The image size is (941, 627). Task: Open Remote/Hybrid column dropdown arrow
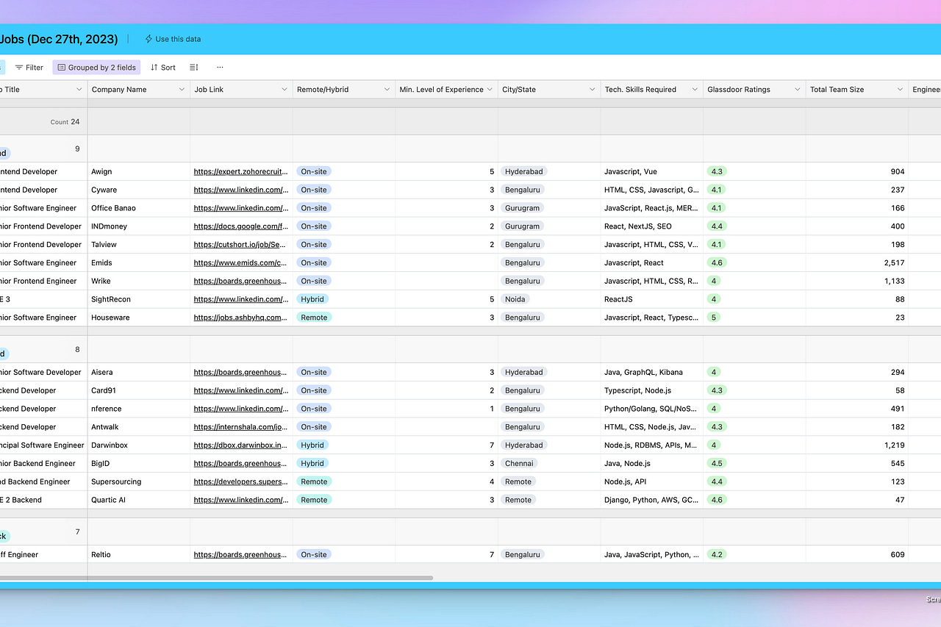(x=387, y=90)
